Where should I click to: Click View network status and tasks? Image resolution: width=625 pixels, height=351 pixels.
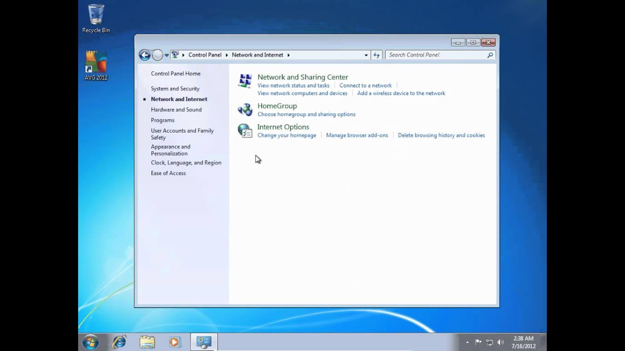coord(293,86)
